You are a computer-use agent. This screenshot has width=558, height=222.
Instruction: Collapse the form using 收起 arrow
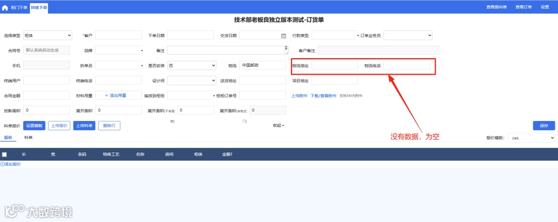coord(278,126)
